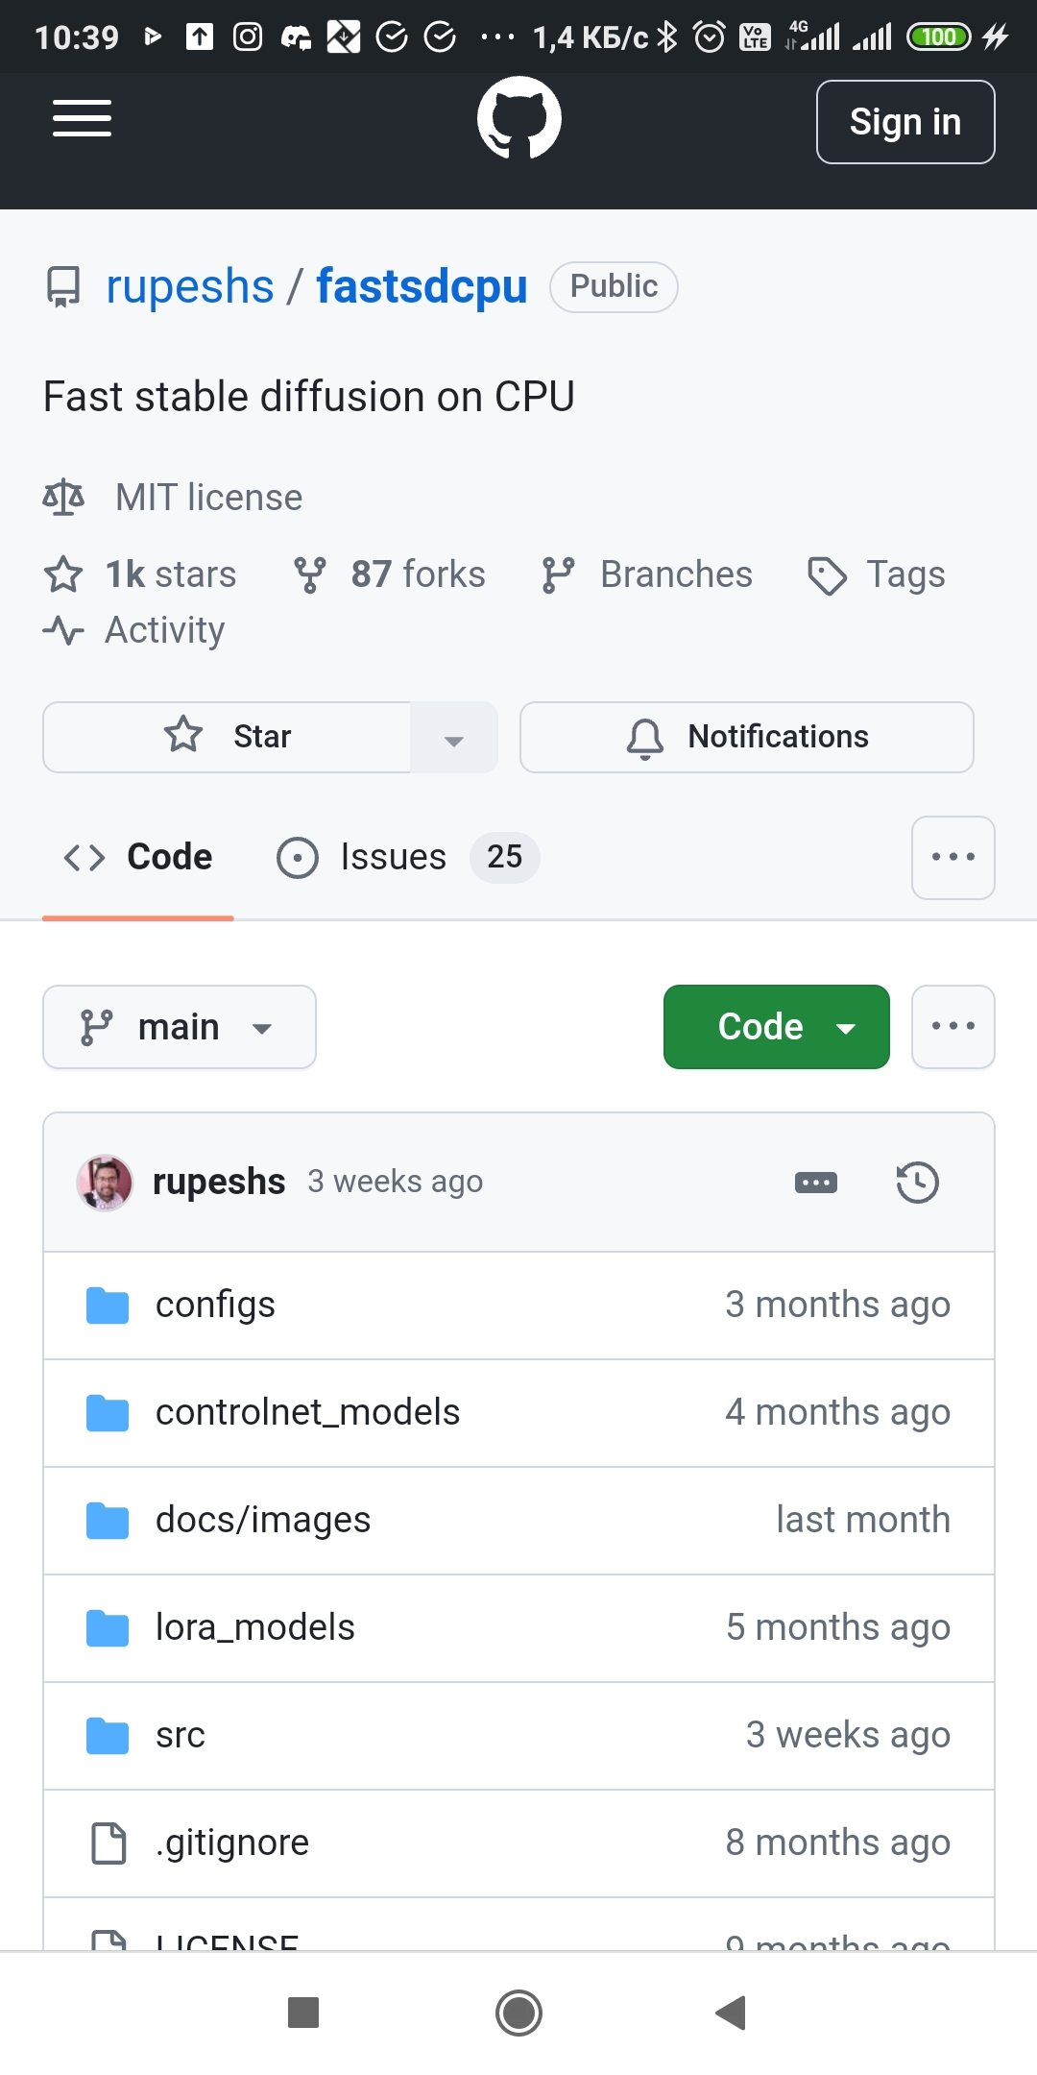The width and height of the screenshot is (1037, 2075).
Task: Tap the Sign in button
Action: pos(905,122)
